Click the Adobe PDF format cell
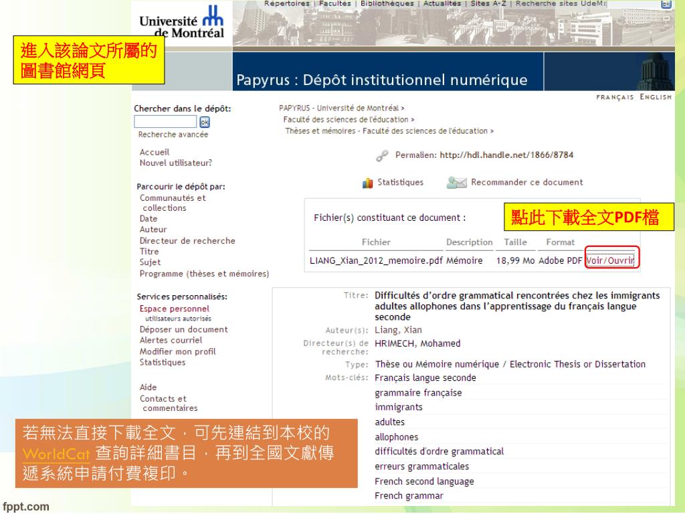The image size is (685, 514). tap(560, 260)
